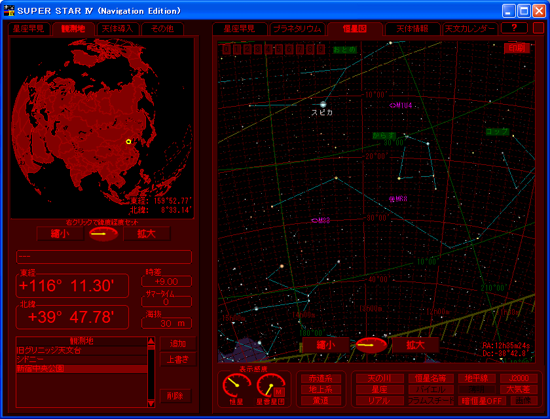Zoom in globe with 拡大 button

147,234
